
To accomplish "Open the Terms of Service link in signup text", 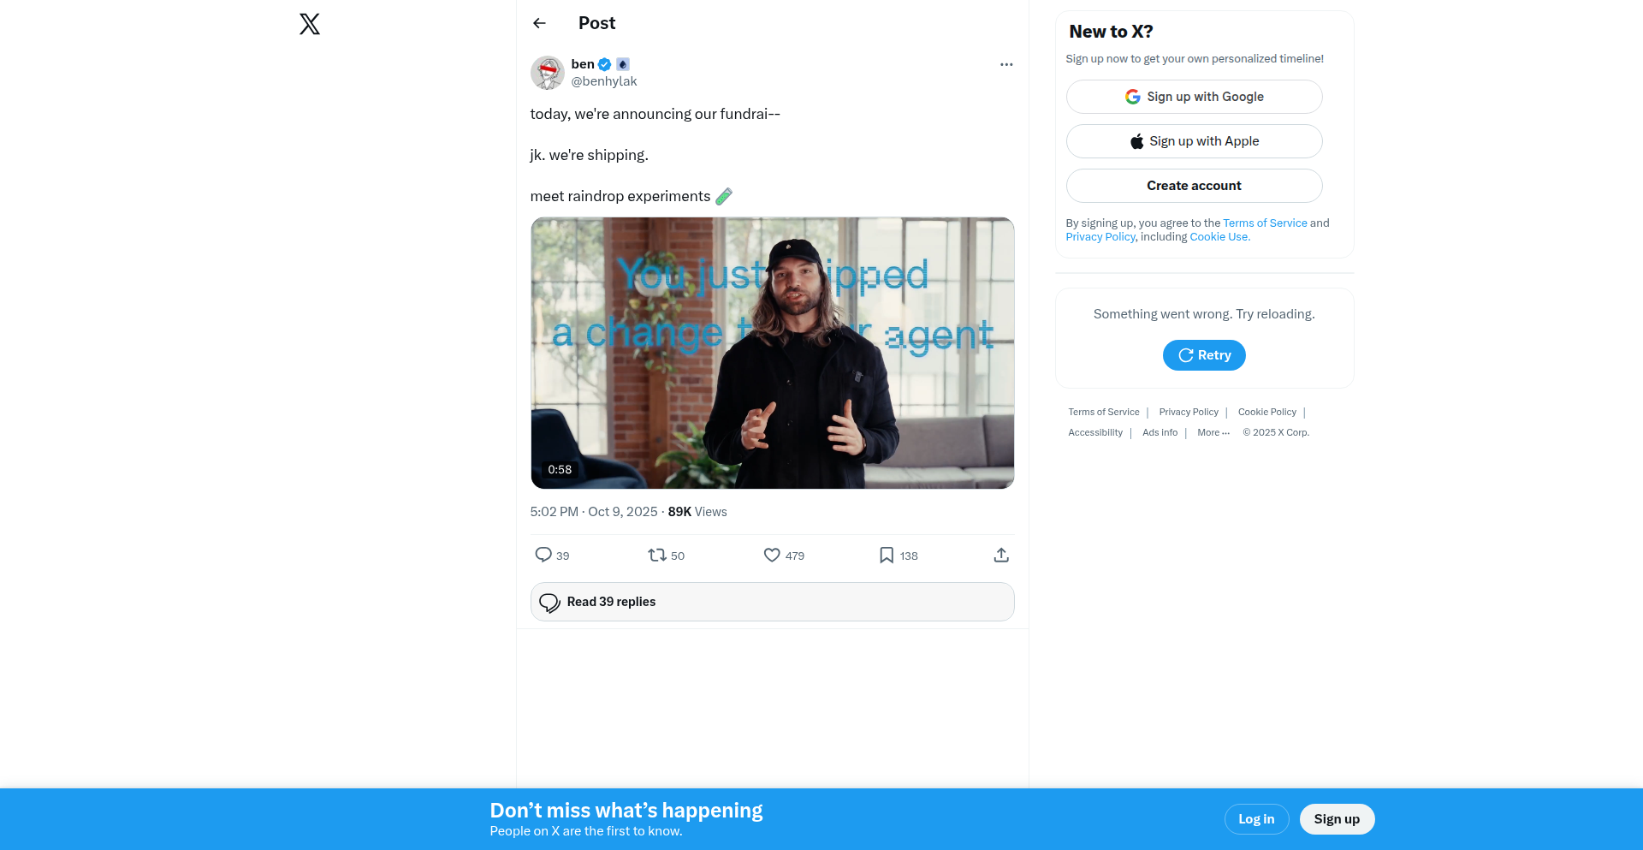I will pos(1265,223).
